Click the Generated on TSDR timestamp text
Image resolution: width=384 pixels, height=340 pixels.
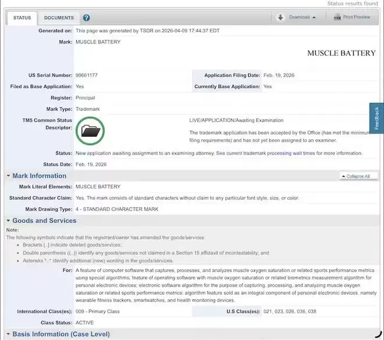point(147,31)
